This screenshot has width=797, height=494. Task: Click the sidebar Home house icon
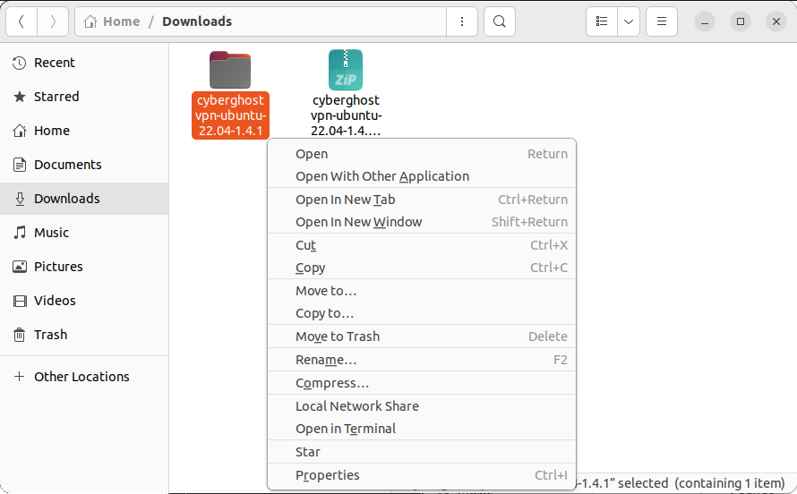(x=20, y=131)
